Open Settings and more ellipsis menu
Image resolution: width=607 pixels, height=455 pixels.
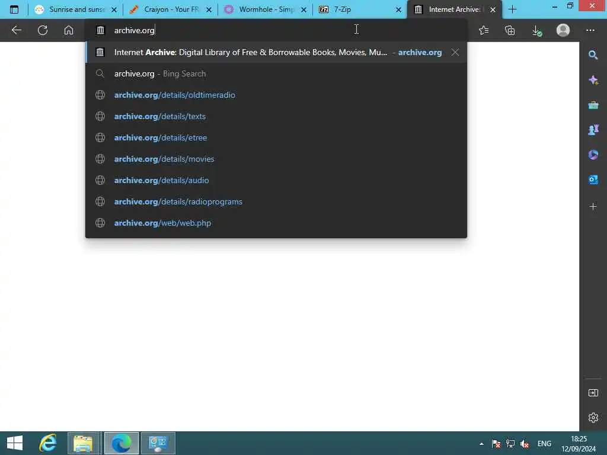(x=590, y=30)
